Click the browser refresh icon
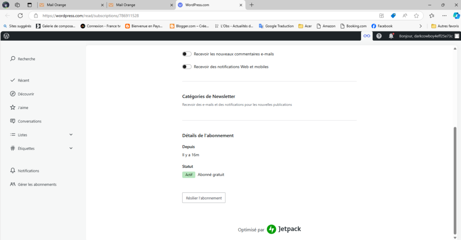The height and width of the screenshot is (240, 461). (20, 15)
